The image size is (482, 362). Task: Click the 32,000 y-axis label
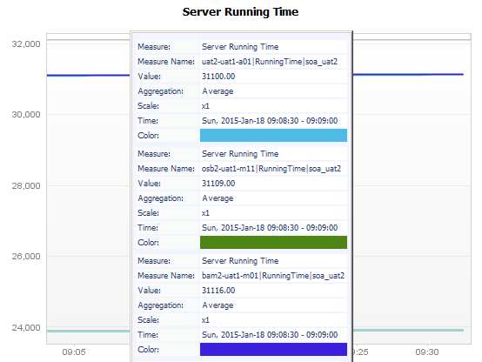pyautogui.click(x=26, y=44)
